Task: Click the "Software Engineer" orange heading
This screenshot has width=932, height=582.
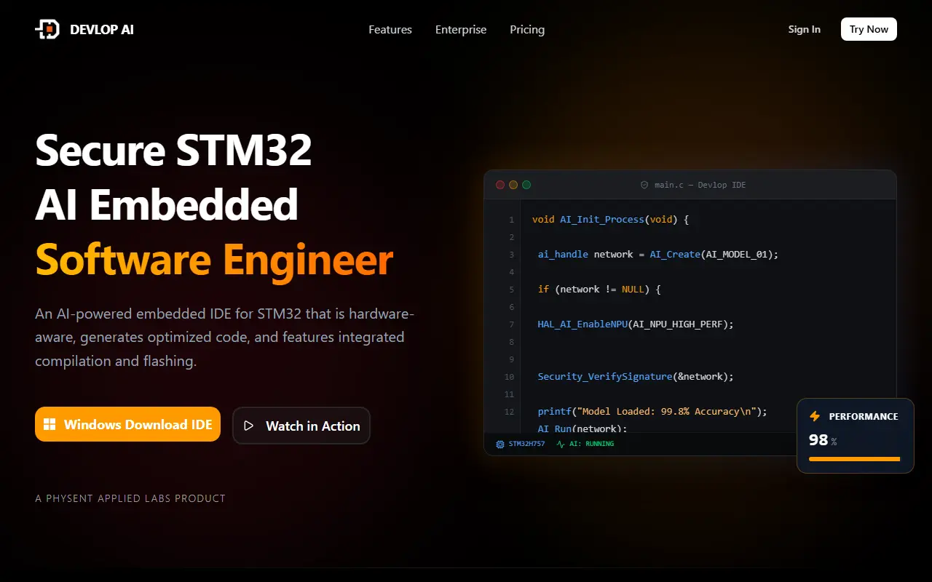Action: tap(214, 260)
